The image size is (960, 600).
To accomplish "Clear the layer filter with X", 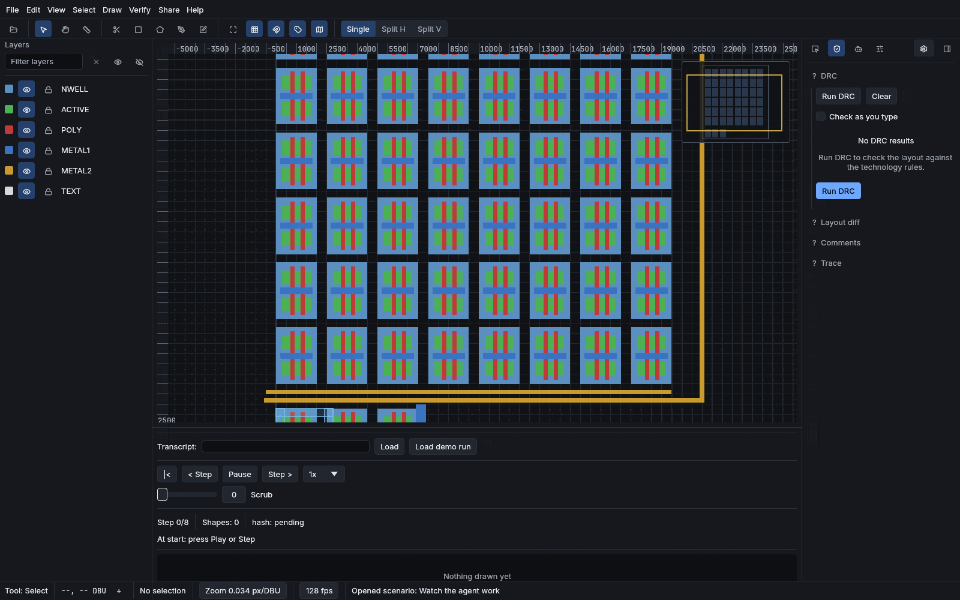I will (96, 62).
